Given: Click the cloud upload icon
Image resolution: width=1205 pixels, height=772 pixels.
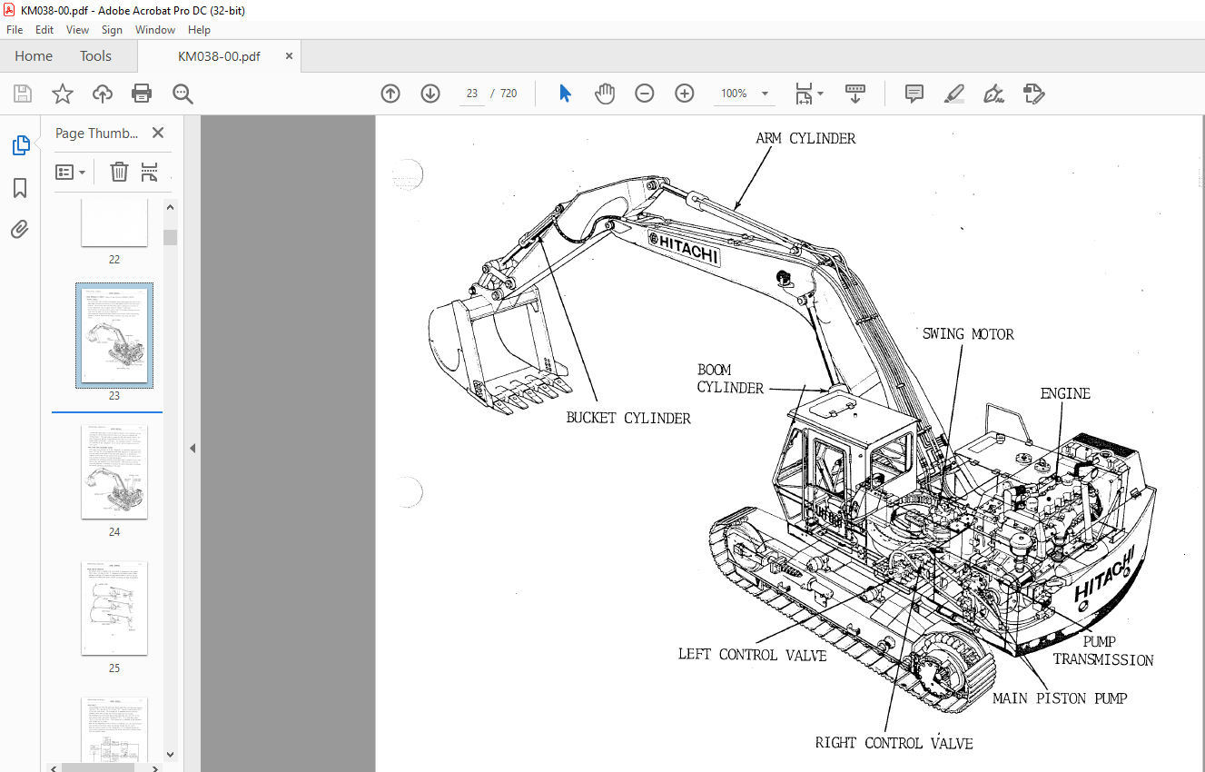Looking at the screenshot, I should click(x=103, y=94).
